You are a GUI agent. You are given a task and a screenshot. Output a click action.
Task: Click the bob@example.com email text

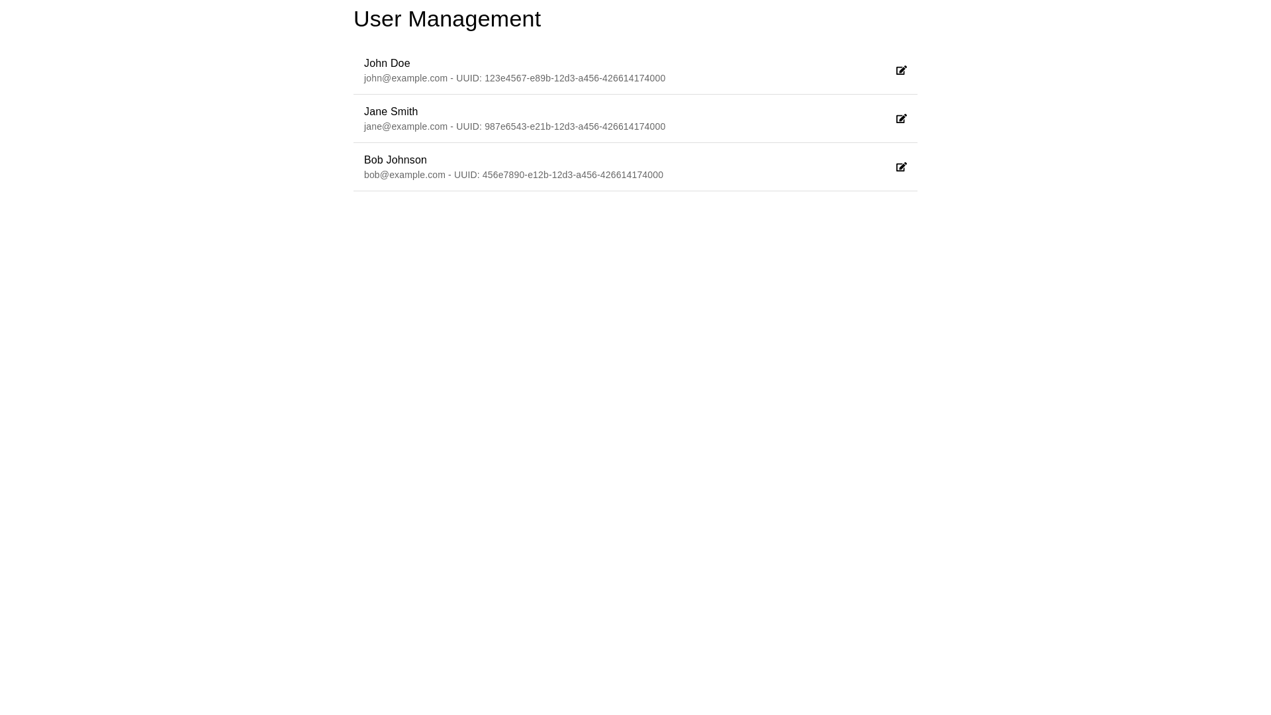[404, 175]
